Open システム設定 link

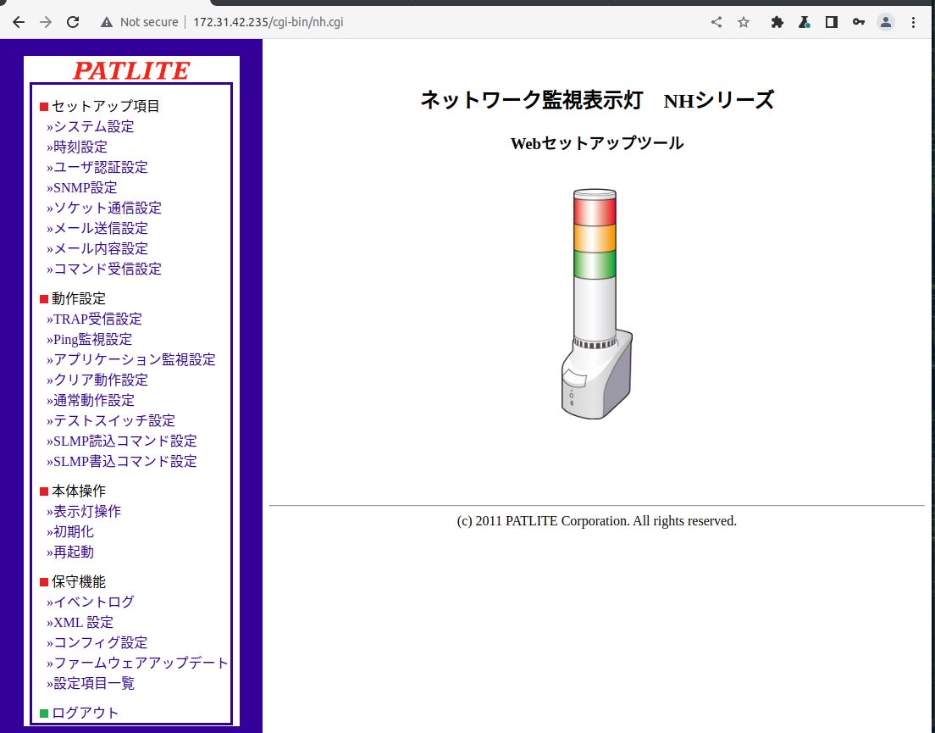click(x=93, y=126)
